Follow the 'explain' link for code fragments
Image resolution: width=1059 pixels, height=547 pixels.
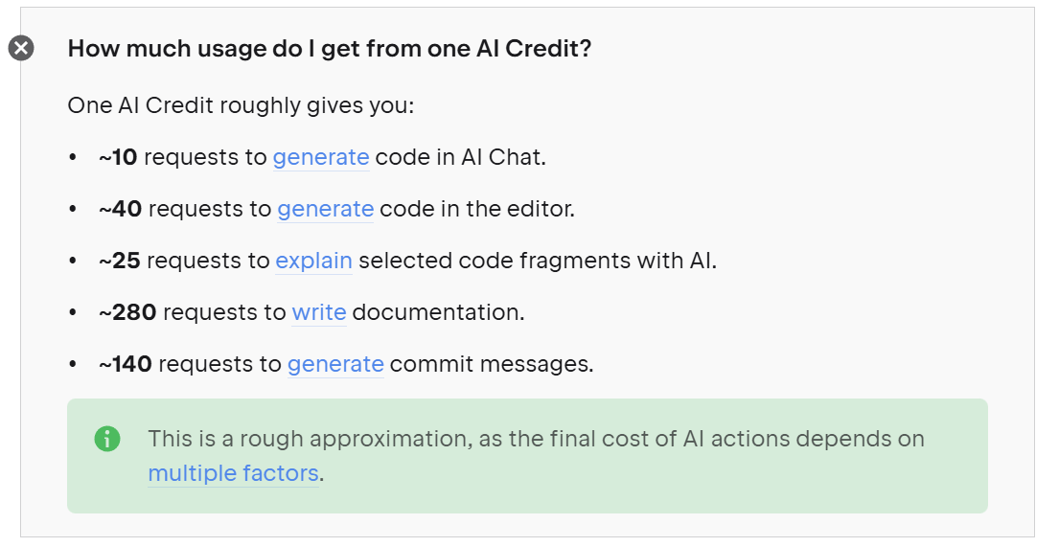pyautogui.click(x=313, y=261)
